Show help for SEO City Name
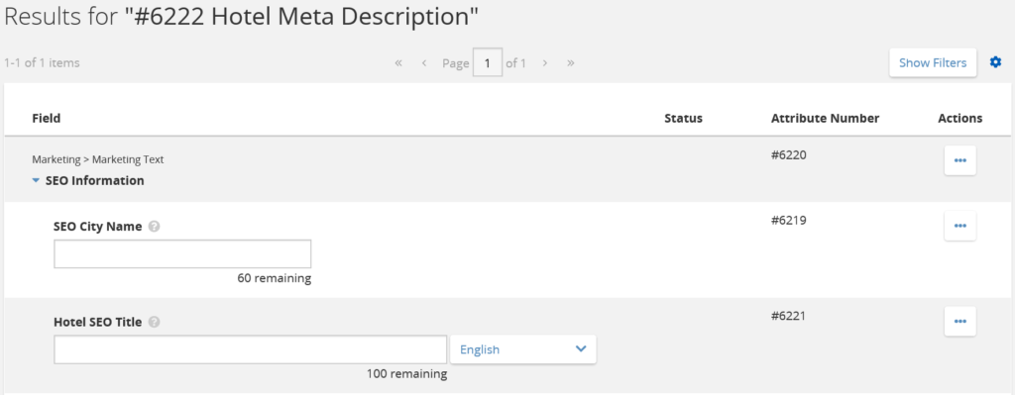Screen dimensions: 1015x395 pyautogui.click(x=154, y=227)
